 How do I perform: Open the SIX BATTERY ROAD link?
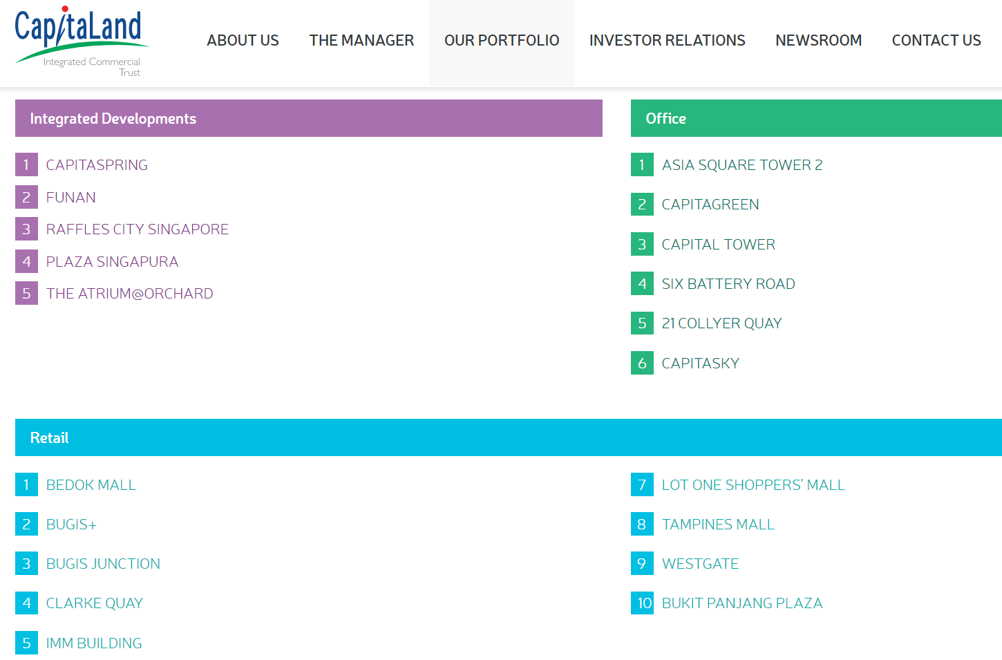pos(728,284)
